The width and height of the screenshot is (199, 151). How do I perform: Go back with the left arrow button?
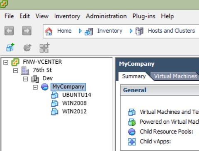(9, 31)
